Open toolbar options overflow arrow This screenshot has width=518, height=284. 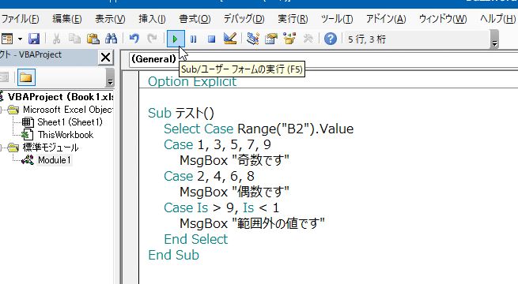tap(494, 39)
